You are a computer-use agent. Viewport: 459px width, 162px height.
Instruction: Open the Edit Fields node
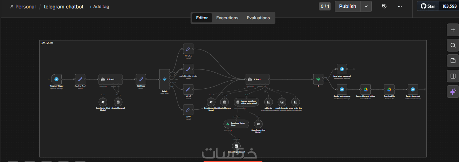[x=141, y=79]
